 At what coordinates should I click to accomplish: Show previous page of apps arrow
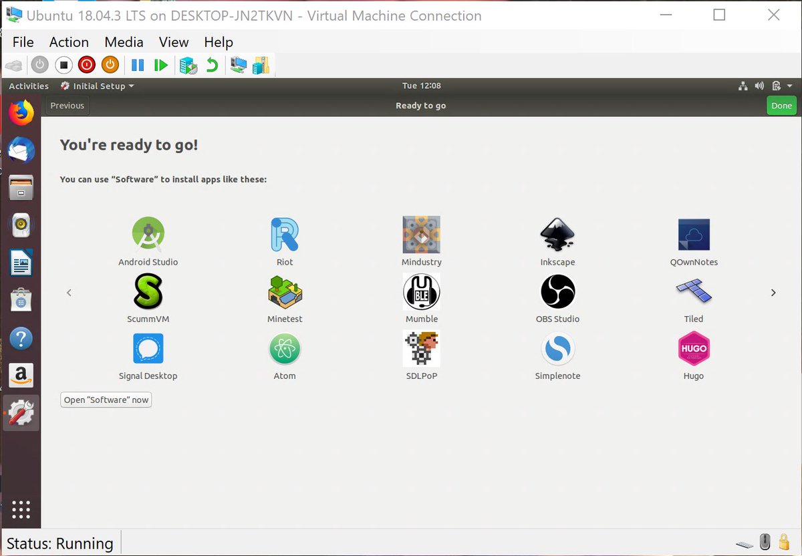(x=69, y=293)
